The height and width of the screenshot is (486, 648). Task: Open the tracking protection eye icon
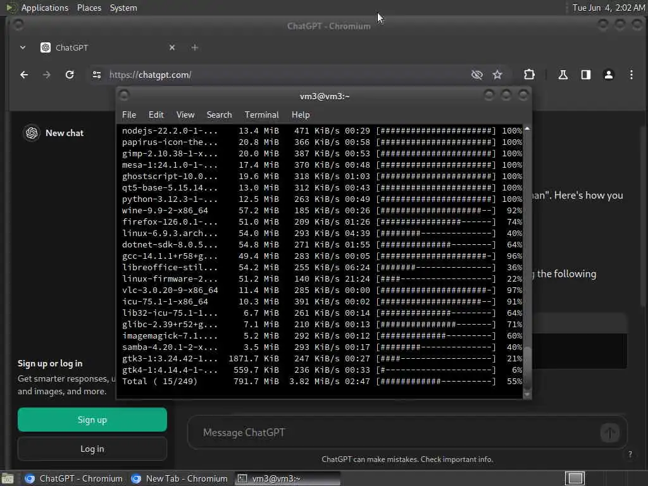(x=477, y=75)
